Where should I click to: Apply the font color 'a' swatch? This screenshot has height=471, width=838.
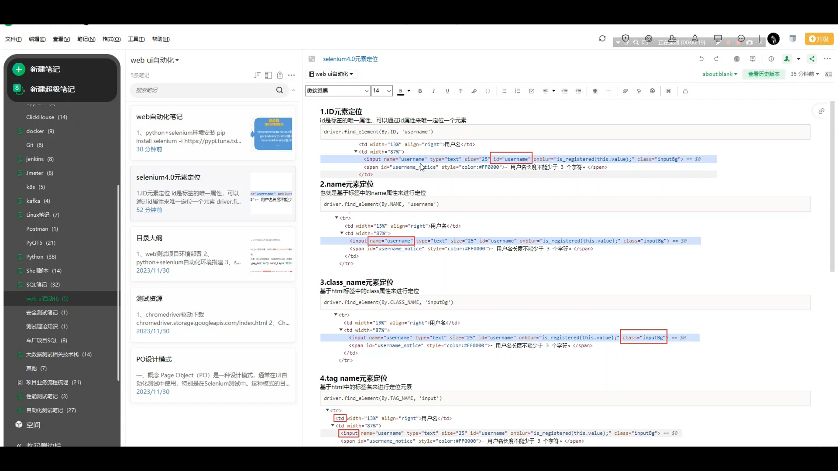pyautogui.click(x=400, y=91)
